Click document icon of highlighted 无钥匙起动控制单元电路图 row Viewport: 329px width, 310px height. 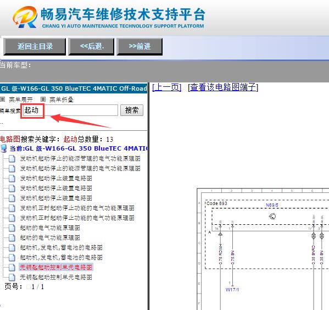12,267
